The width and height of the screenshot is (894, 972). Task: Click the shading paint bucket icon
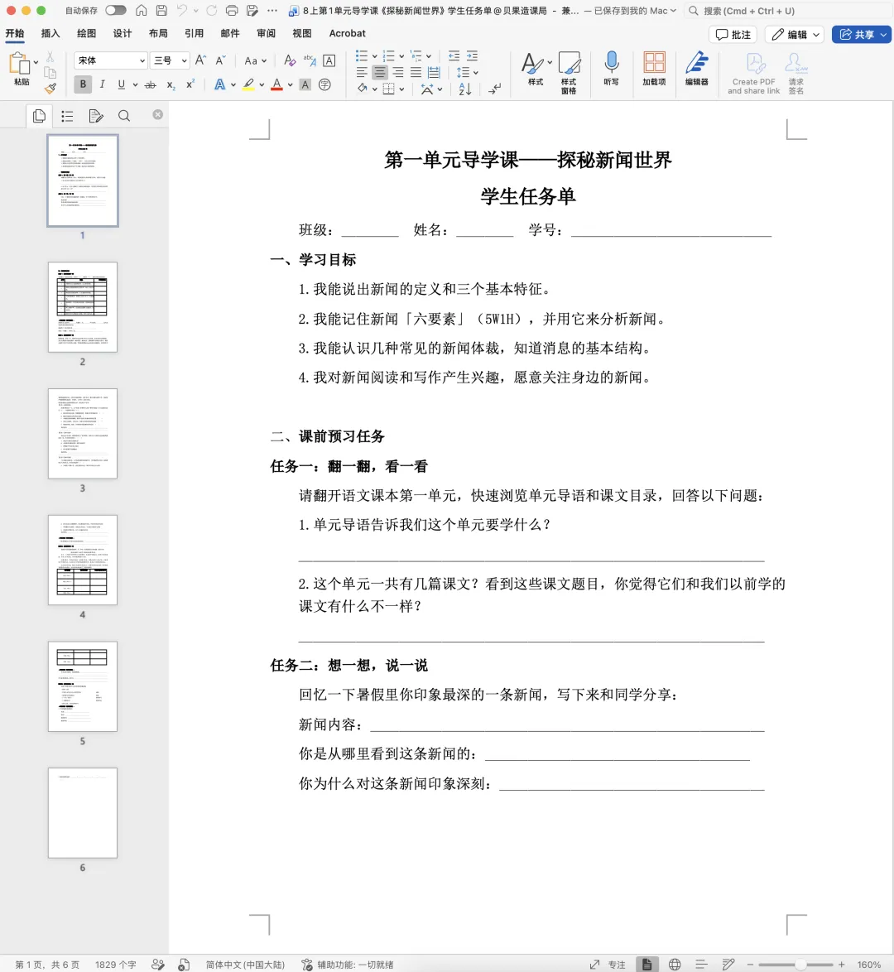pyautogui.click(x=363, y=89)
